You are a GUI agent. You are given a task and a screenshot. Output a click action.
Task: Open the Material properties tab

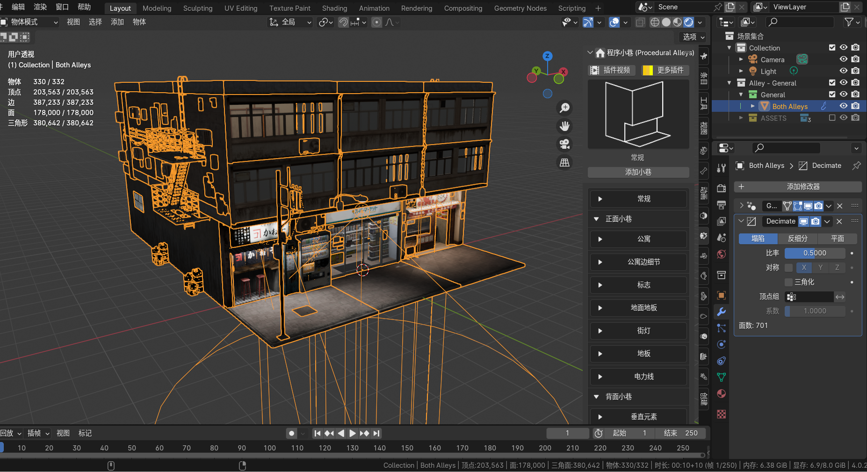click(722, 393)
